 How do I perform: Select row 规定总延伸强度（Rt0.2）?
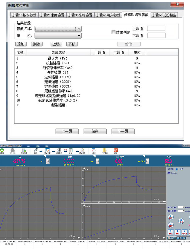pyautogui.click(x=96, y=100)
